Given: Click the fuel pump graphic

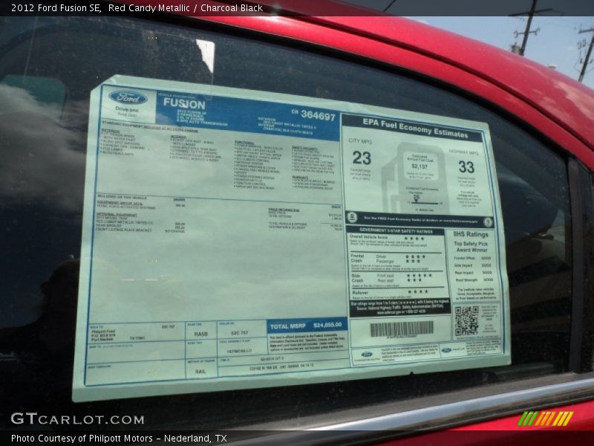Looking at the screenshot, I should (x=416, y=178).
